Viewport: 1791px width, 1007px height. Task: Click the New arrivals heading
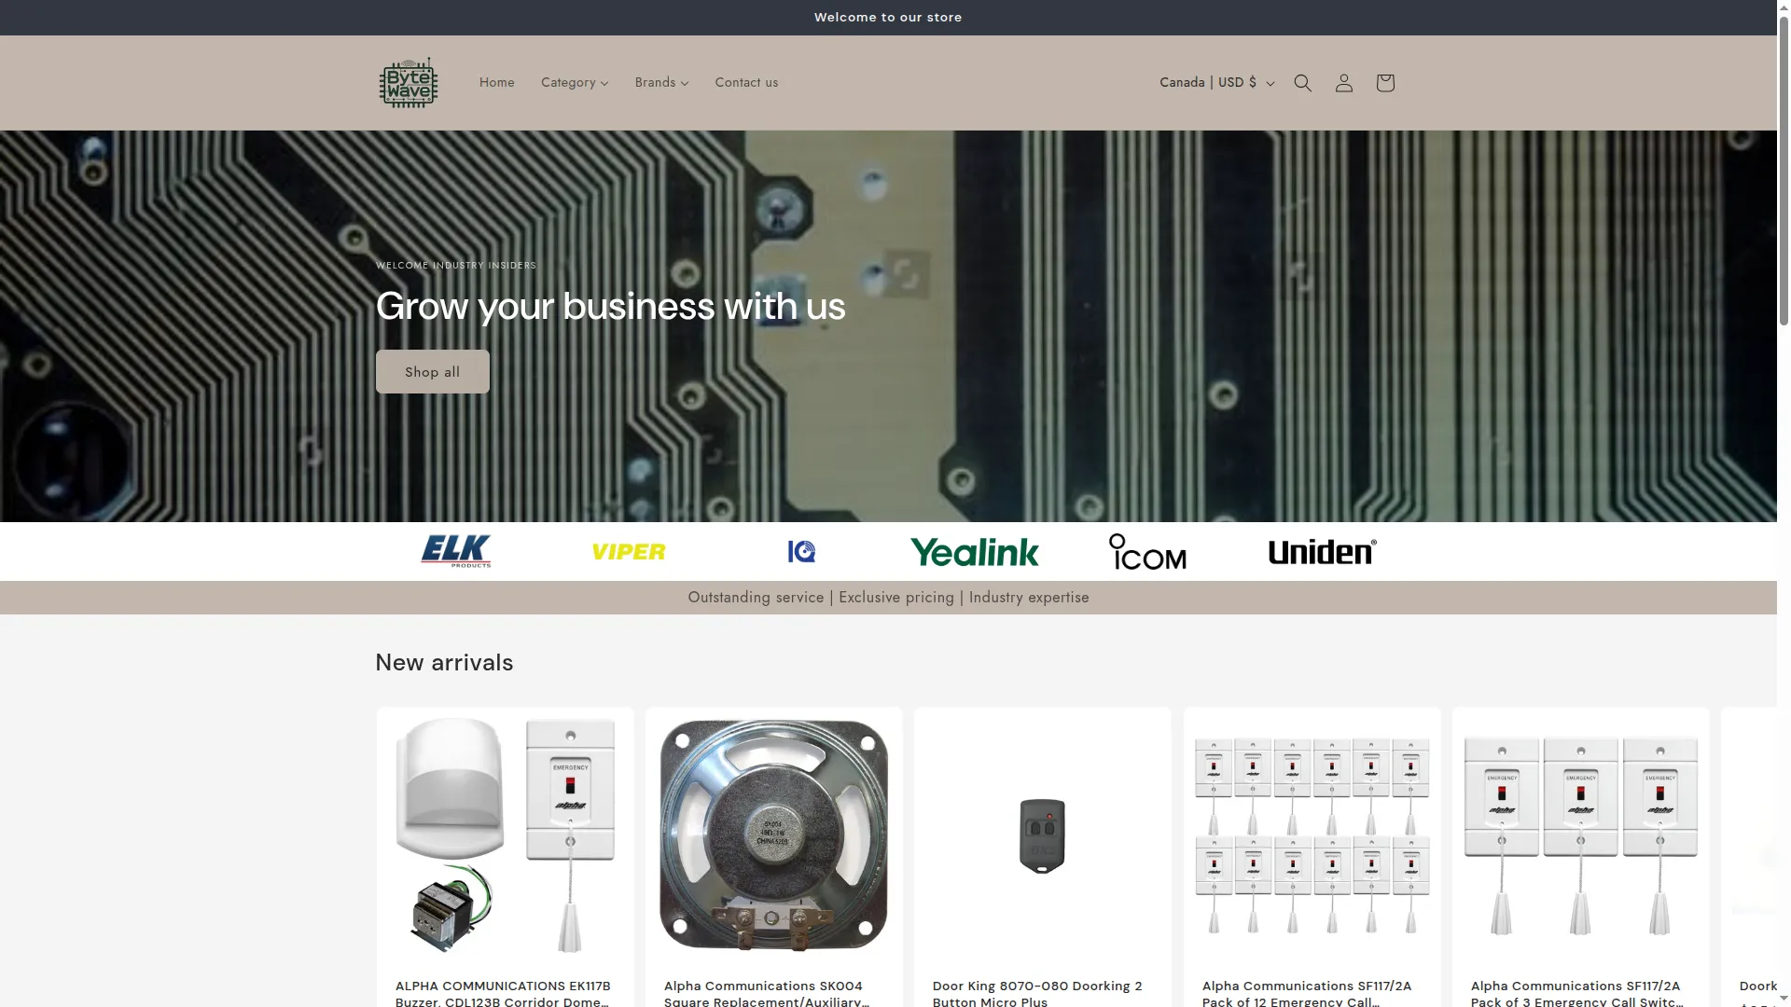pos(444,663)
